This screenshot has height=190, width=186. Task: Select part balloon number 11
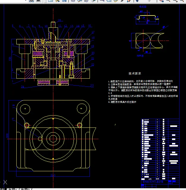[x=60, y=26]
